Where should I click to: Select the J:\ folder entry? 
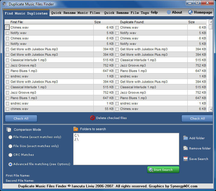tap(77, 139)
